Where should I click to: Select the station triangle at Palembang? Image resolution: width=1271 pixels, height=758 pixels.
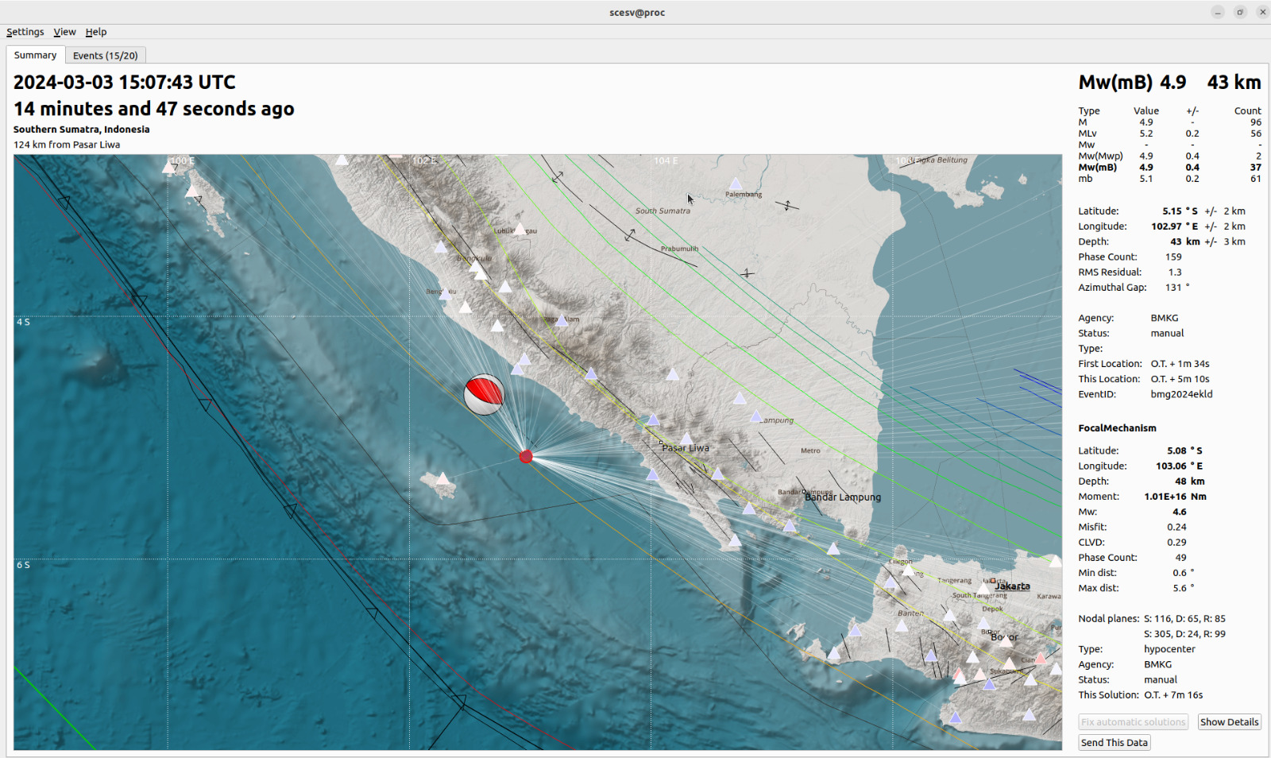(x=736, y=184)
